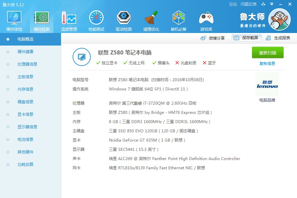This screenshot has width=297, height=198.
Task: Click the 蓝牙 red X mark
Action: point(205,63)
